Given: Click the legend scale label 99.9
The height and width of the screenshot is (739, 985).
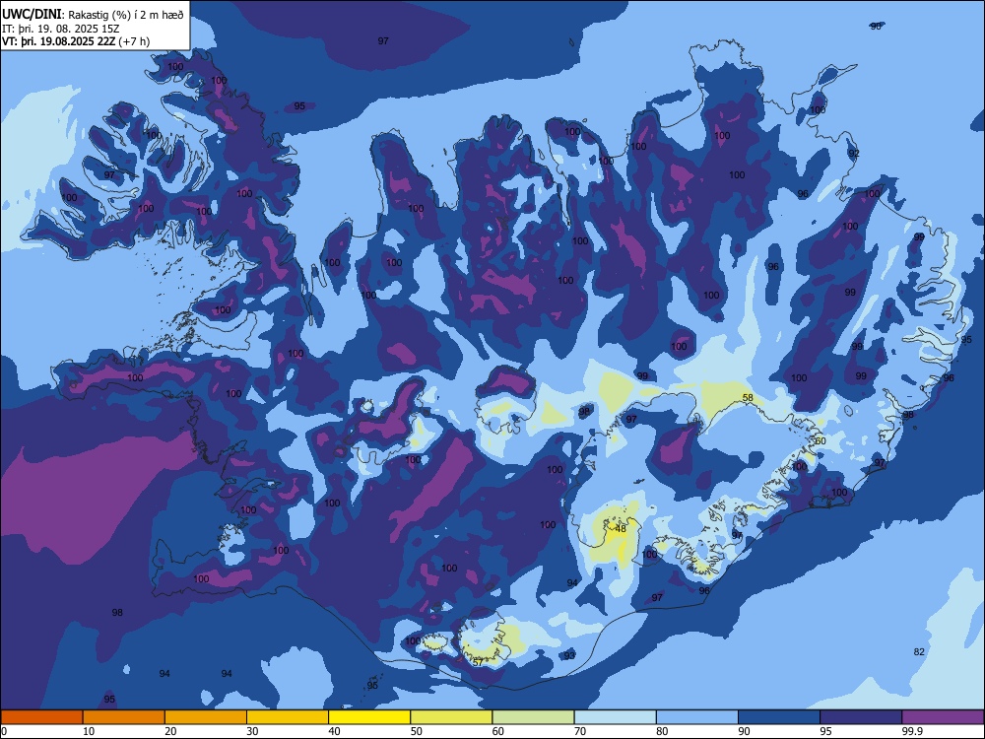Looking at the screenshot, I should click(911, 731).
